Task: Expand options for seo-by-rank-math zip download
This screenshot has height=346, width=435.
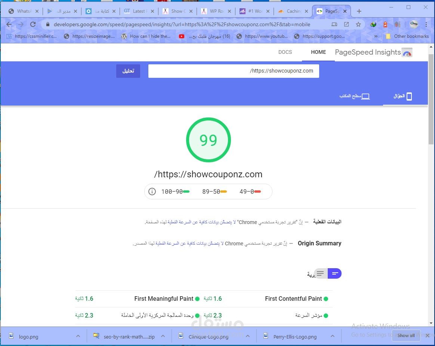Action: point(163,336)
